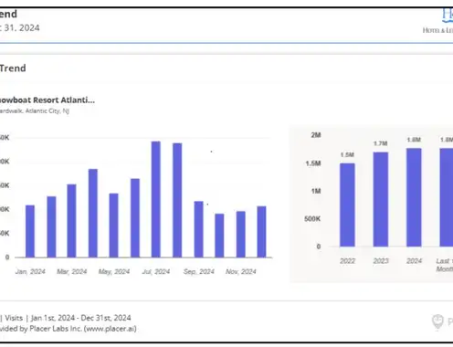The width and height of the screenshot is (453, 347).
Task: Click the April 2024 visits bar
Action: click(93, 213)
